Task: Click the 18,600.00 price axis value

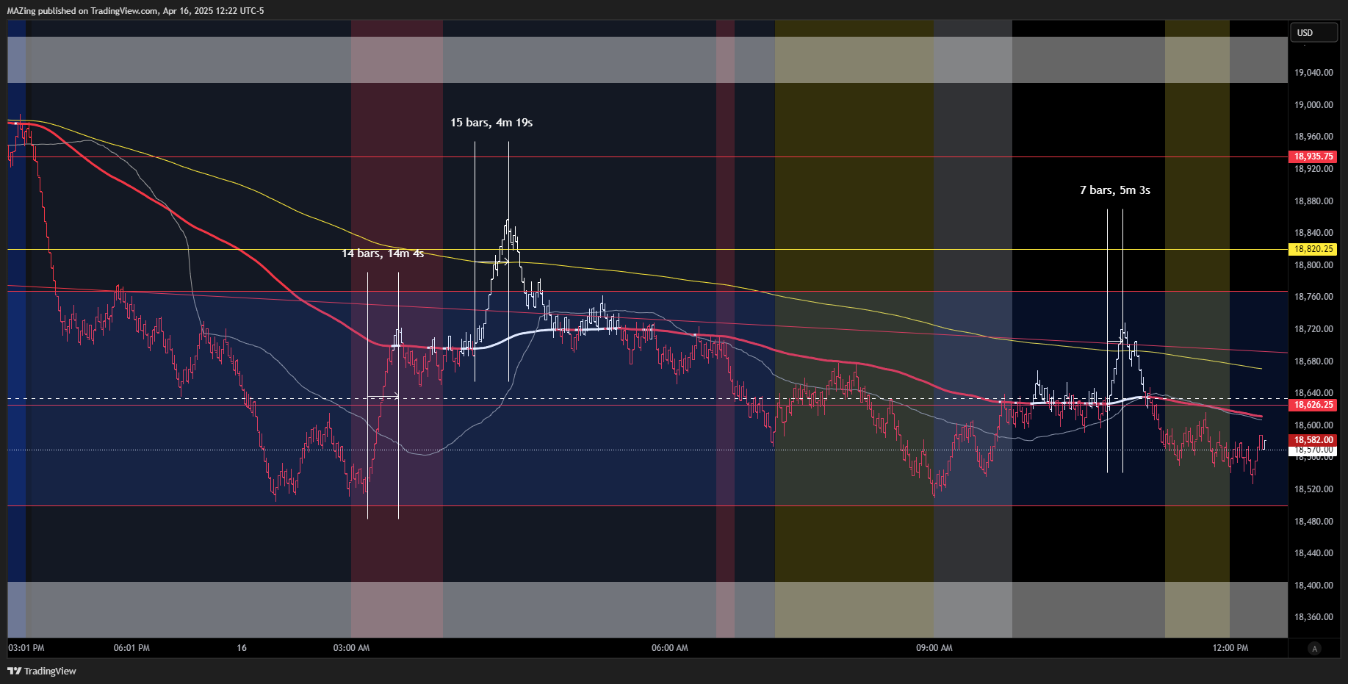Action: coord(1313,425)
